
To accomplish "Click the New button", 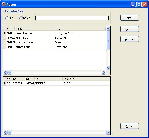I will point(130,18).
